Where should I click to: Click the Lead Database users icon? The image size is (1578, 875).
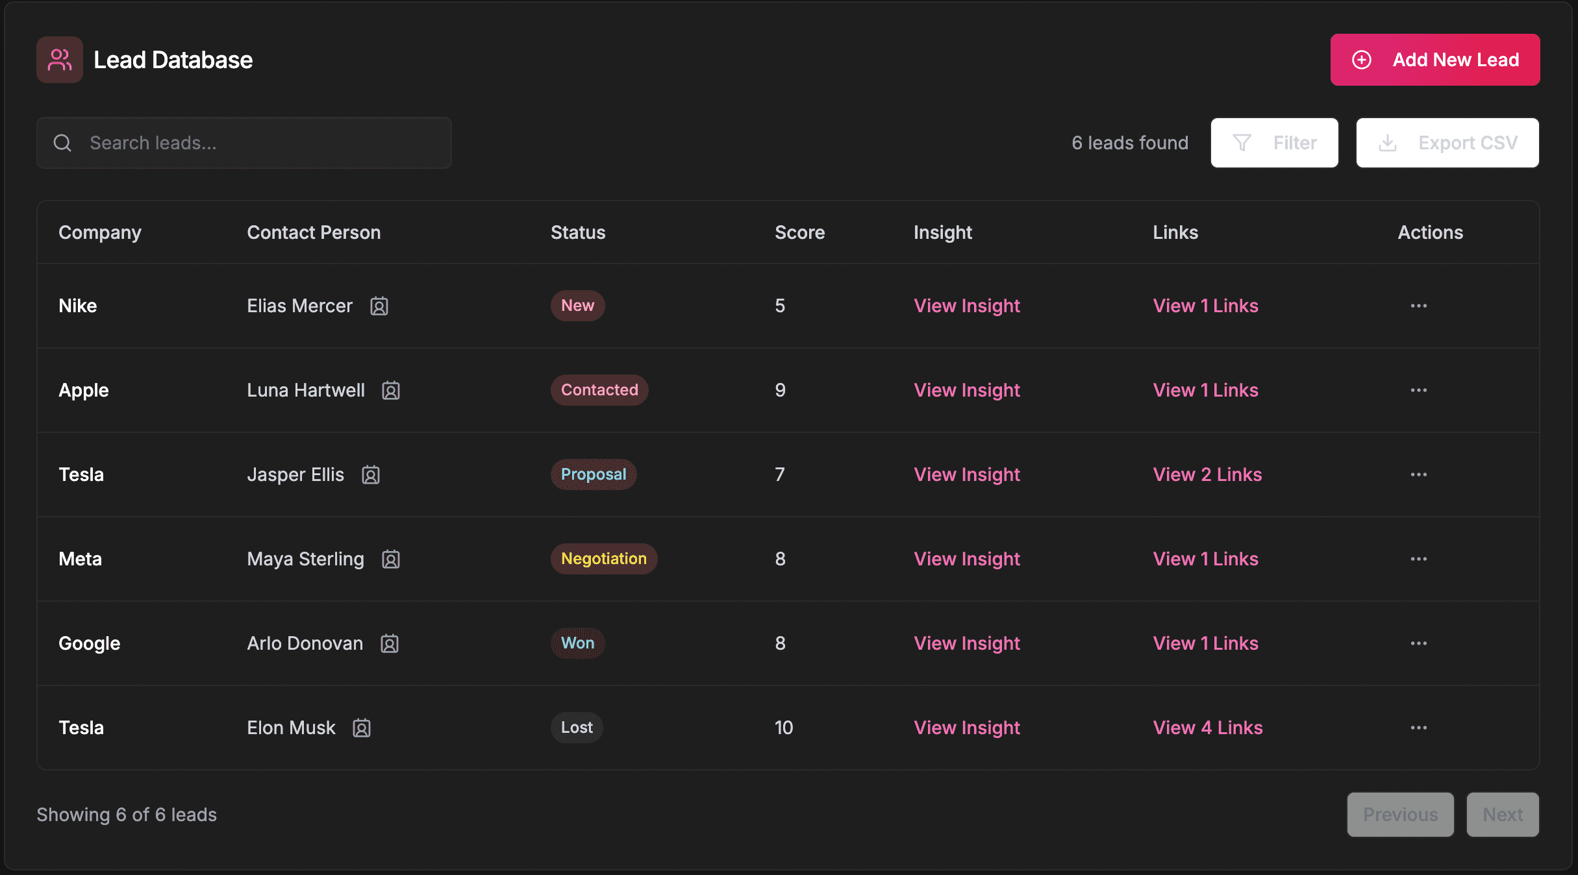tap(59, 60)
